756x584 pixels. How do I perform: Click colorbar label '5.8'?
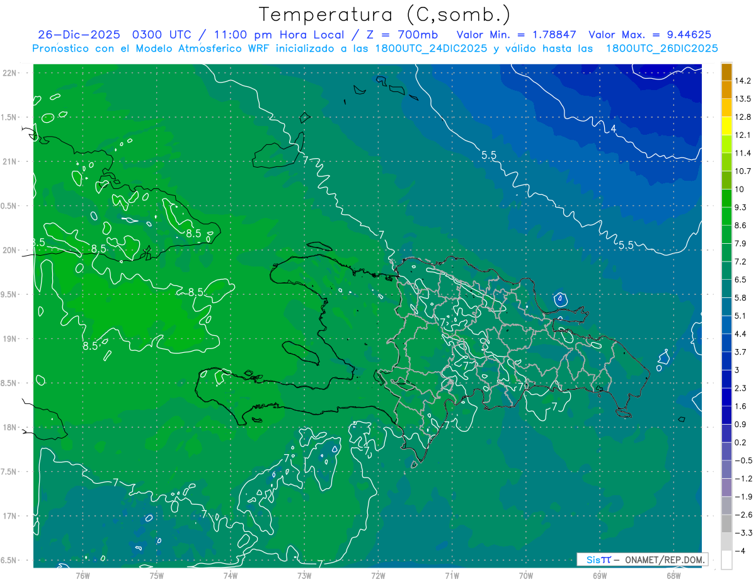tap(742, 298)
